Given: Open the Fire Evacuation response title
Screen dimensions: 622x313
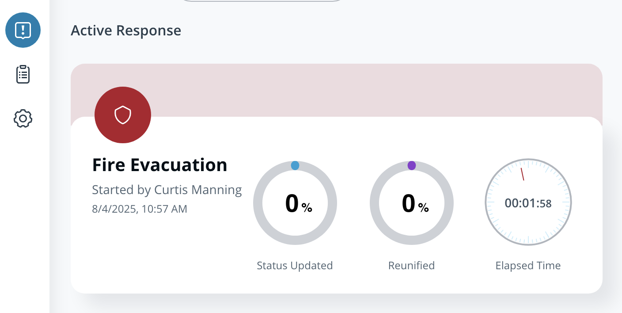Looking at the screenshot, I should (159, 165).
